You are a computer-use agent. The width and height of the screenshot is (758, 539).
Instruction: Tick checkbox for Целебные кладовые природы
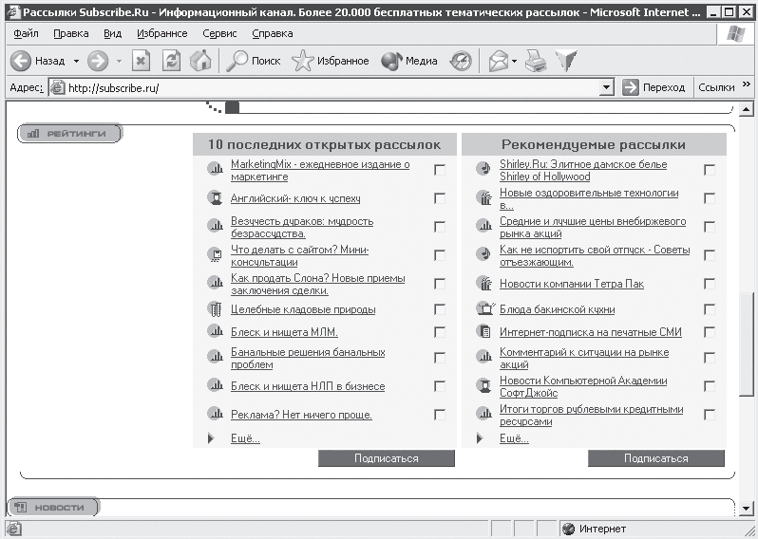coord(440,309)
